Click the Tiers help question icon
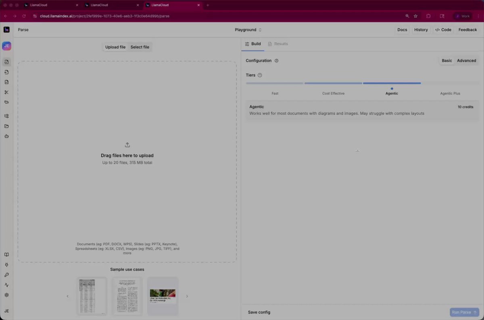 click(260, 75)
